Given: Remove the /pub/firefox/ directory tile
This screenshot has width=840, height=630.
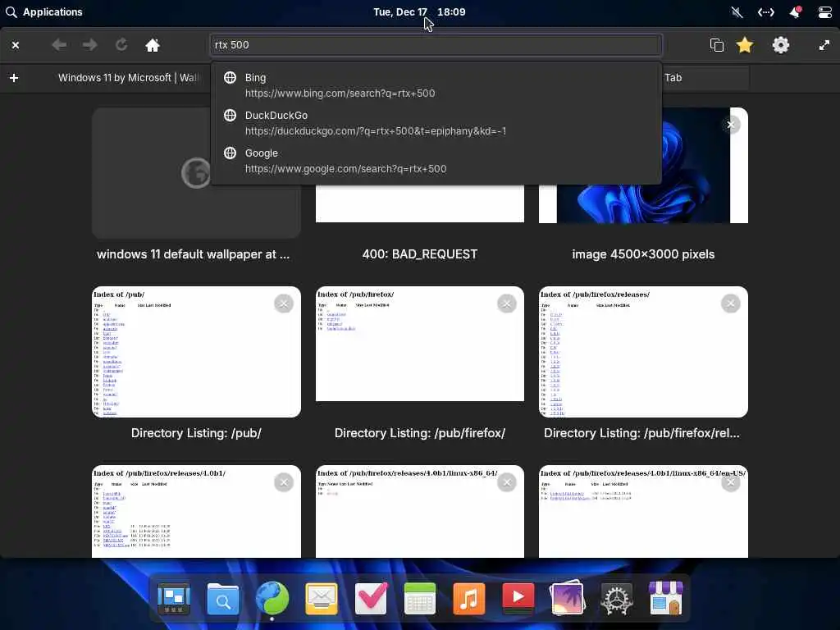Looking at the screenshot, I should click(507, 304).
